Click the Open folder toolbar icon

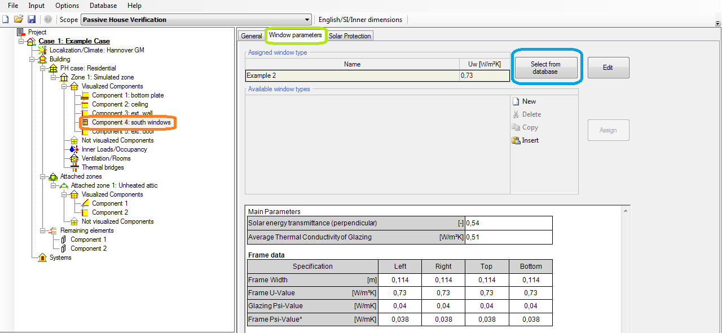point(19,19)
